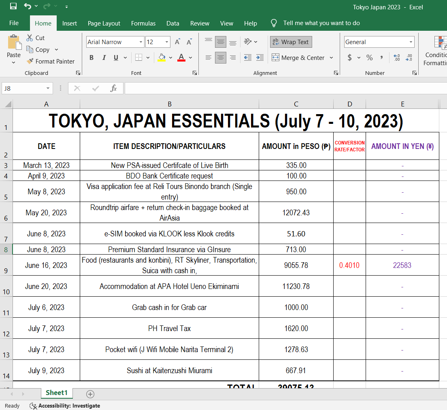Open the Alignment dialog launcher
This screenshot has width=447, height=410.
coord(336,73)
